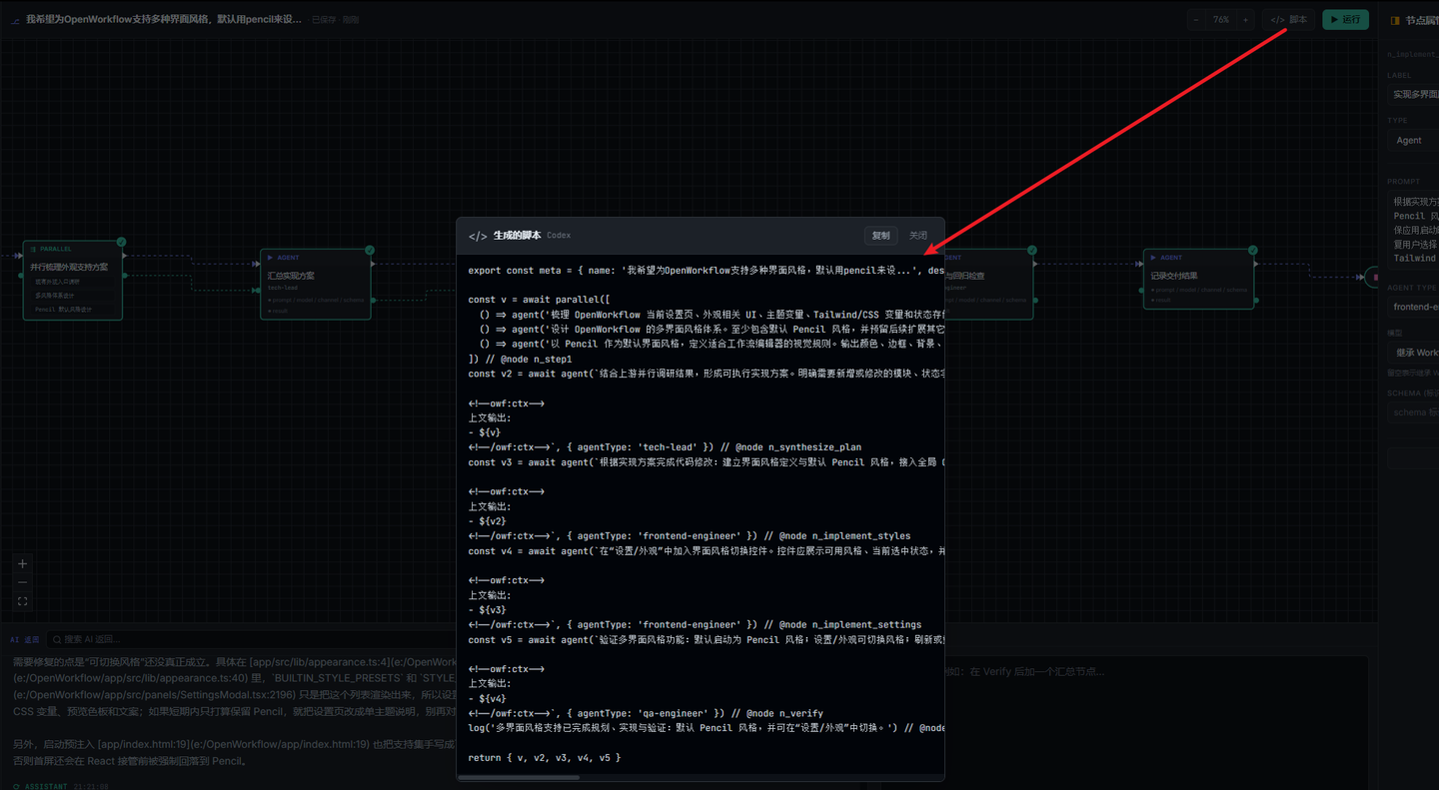This screenshot has width=1439, height=790.
Task: Open the AGENT TYPE frontend dropdown
Action: (1413, 308)
